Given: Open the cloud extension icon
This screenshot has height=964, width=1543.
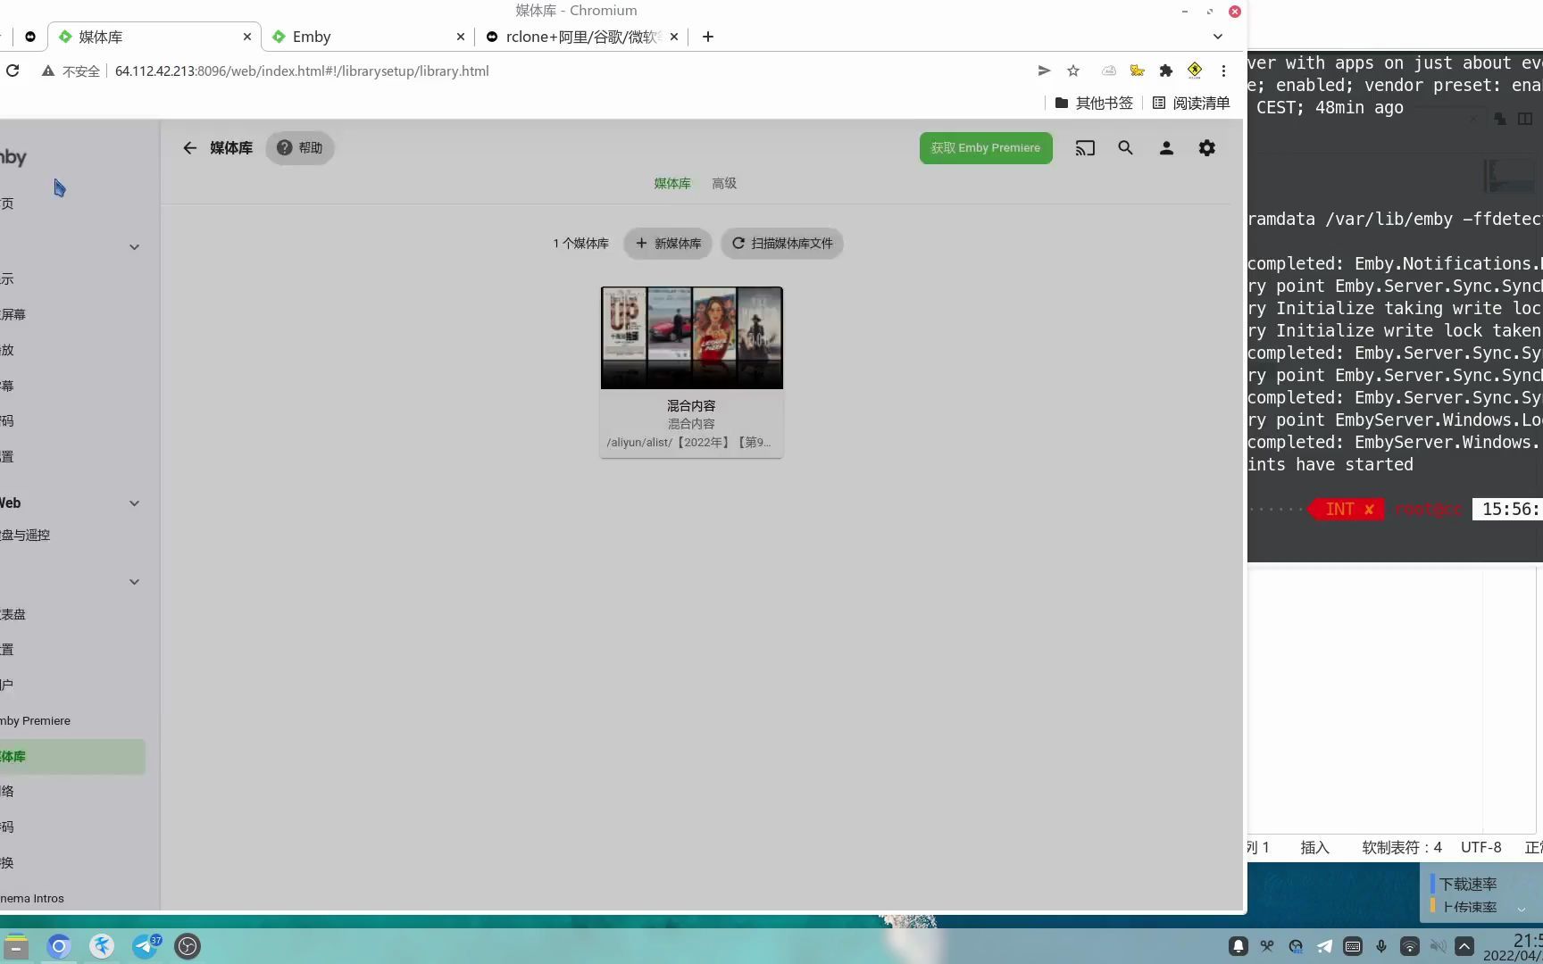Looking at the screenshot, I should coord(1108,71).
